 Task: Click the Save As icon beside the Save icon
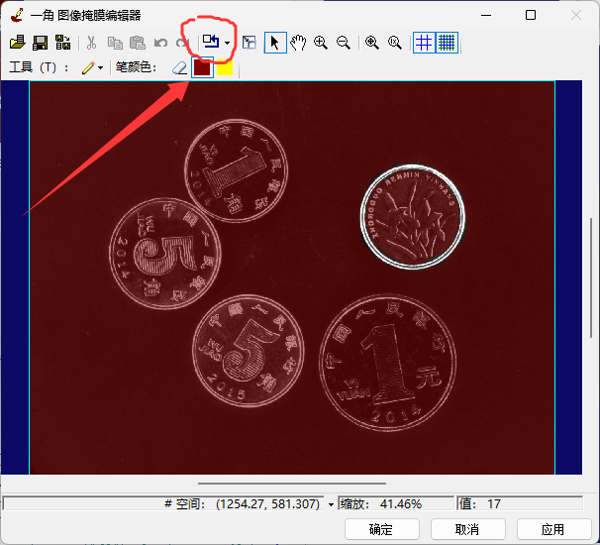[x=63, y=43]
